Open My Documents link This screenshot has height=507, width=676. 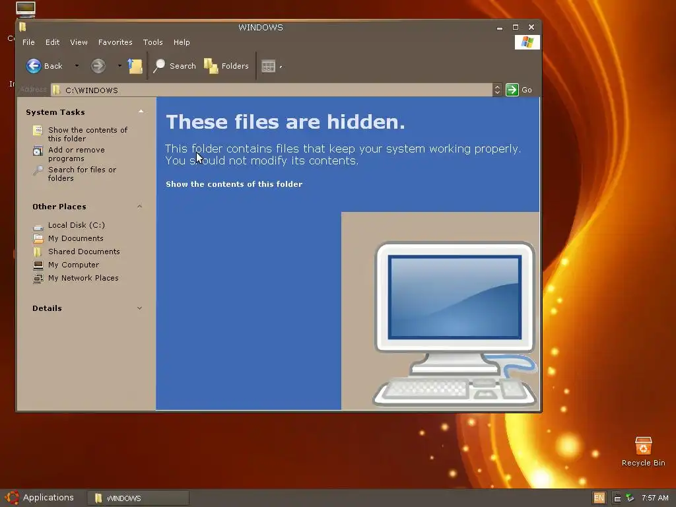click(x=76, y=238)
